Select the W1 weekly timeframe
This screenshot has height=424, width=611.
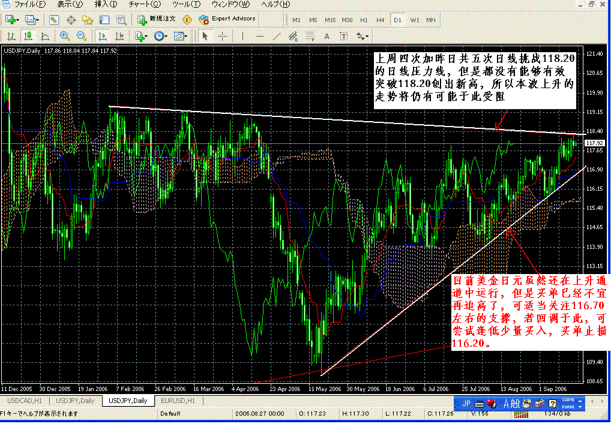[x=415, y=20]
